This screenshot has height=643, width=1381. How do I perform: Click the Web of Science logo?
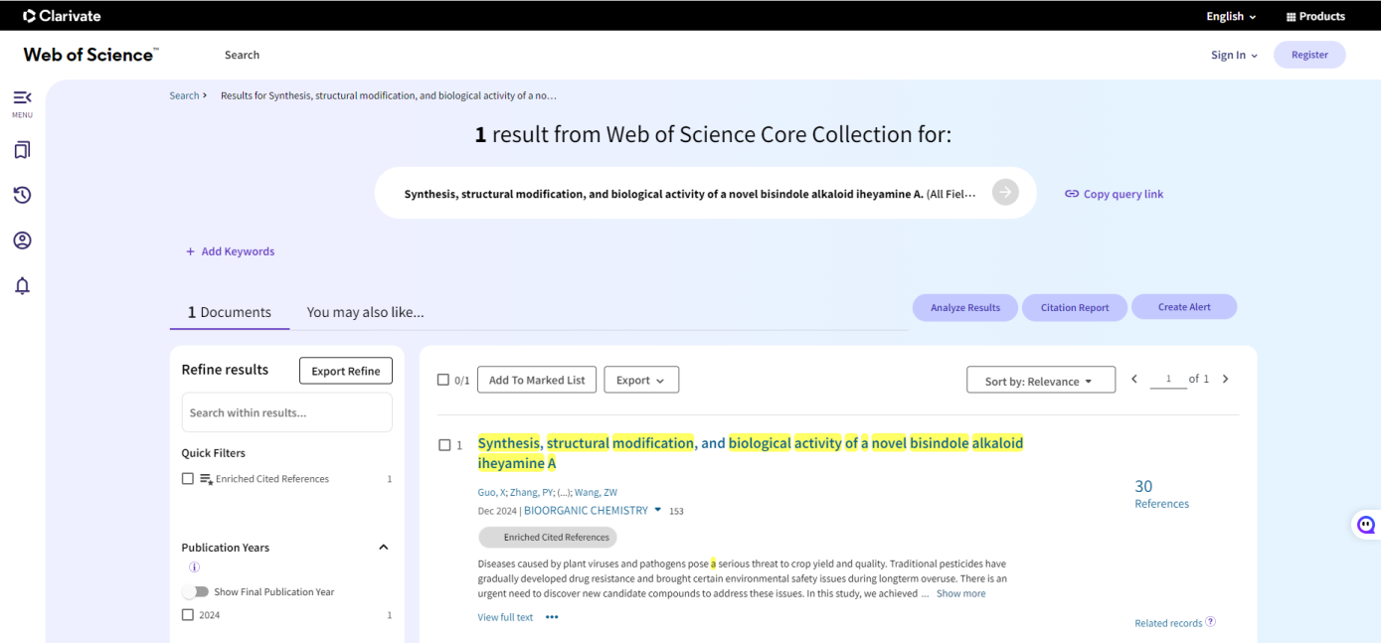point(90,55)
